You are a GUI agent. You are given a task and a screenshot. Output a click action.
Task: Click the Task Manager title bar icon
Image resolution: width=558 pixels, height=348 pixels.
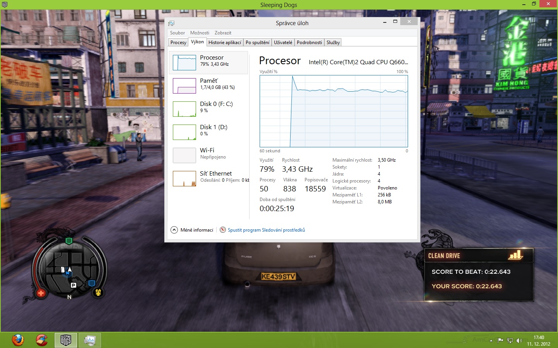pos(171,23)
